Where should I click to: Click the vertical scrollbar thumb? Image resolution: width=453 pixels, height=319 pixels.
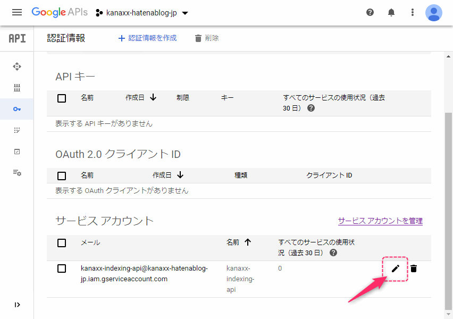448,211
